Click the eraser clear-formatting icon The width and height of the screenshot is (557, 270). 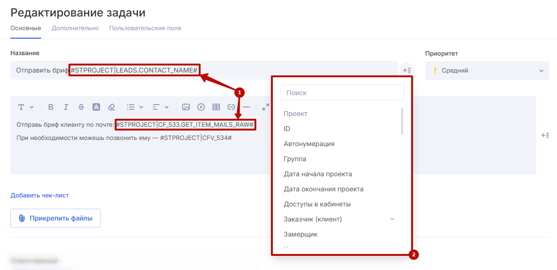(111, 107)
